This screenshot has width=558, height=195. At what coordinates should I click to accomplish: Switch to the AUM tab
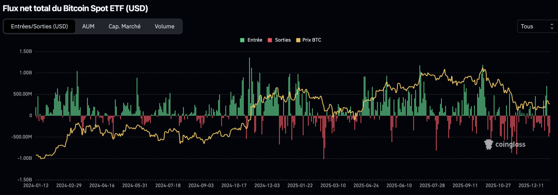click(x=88, y=26)
